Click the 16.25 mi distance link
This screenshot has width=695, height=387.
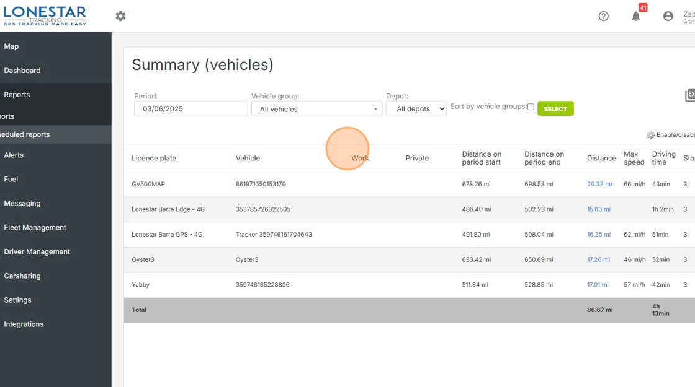(x=598, y=235)
